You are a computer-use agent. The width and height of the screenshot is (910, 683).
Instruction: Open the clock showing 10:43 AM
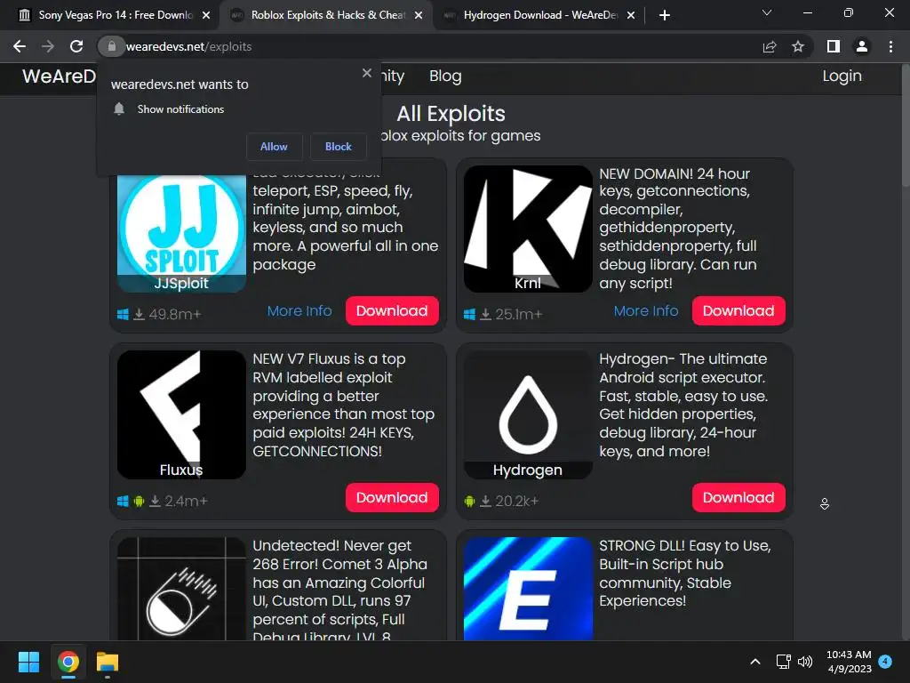tap(849, 662)
